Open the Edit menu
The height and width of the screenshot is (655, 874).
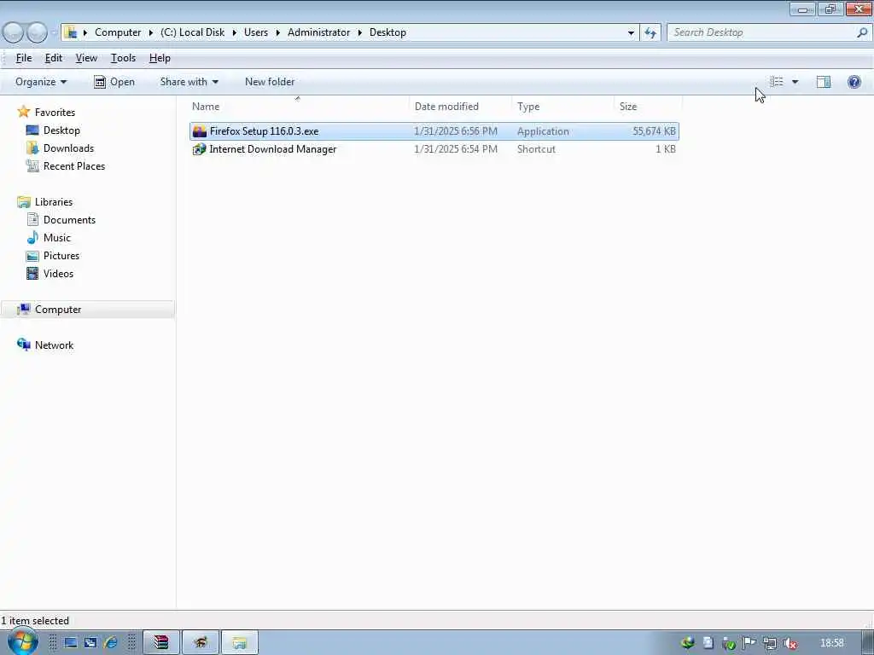pyautogui.click(x=54, y=58)
